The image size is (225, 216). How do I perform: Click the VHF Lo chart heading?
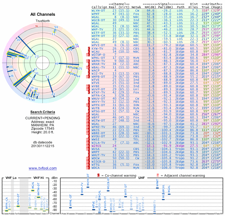click(11, 178)
